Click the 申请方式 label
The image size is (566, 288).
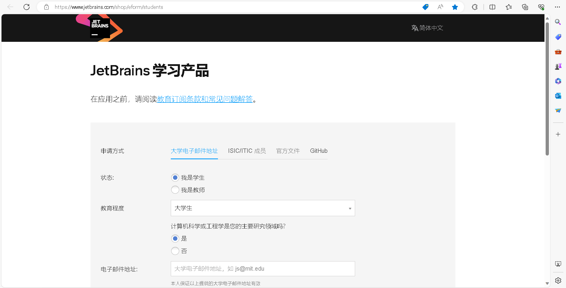[x=112, y=151]
